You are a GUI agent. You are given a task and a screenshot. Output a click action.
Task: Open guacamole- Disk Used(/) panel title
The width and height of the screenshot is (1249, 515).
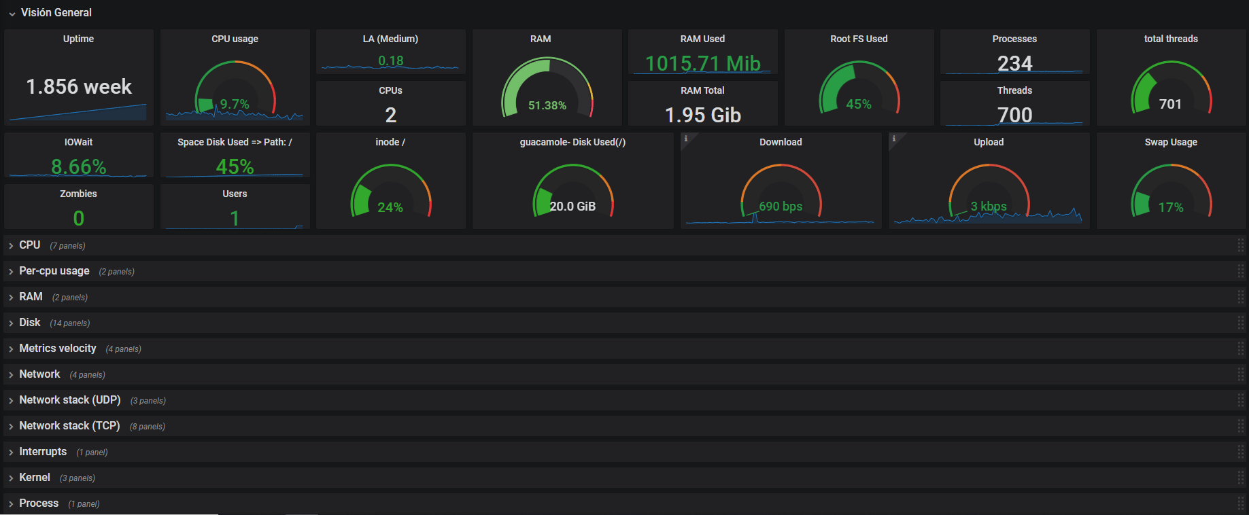pyautogui.click(x=572, y=142)
